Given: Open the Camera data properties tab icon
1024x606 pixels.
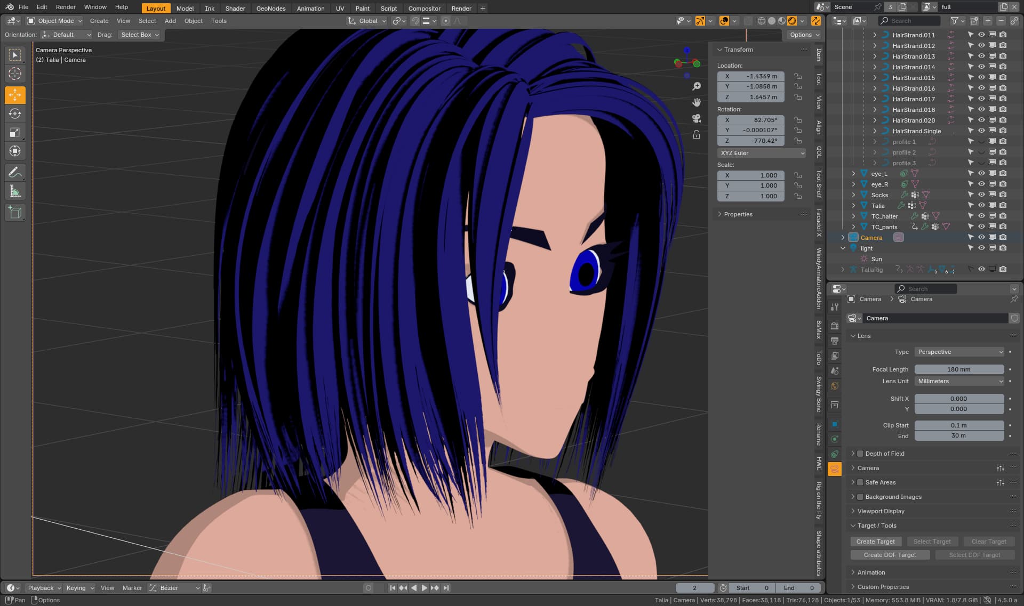Looking at the screenshot, I should point(835,469).
